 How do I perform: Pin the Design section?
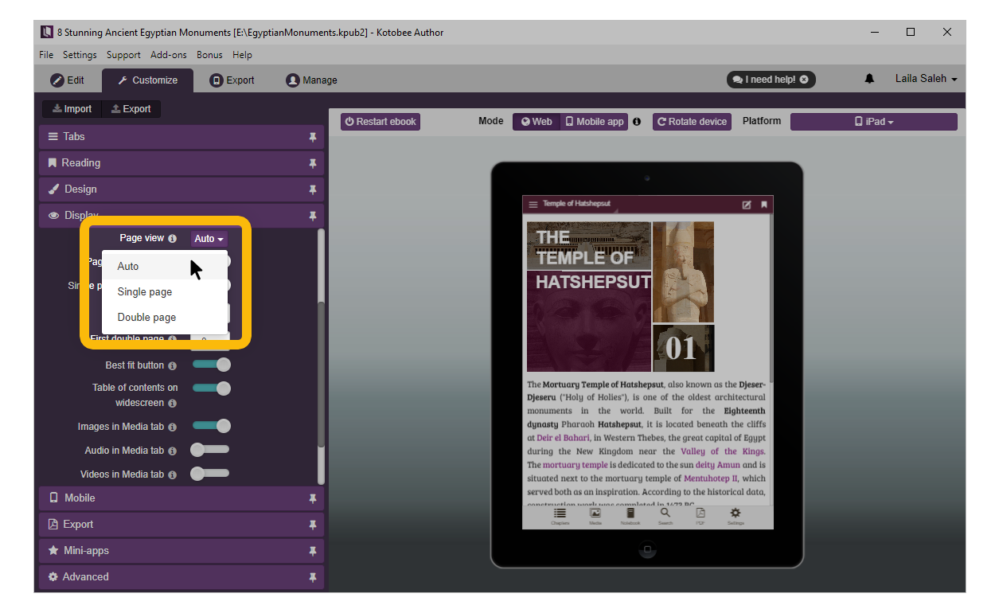coord(313,189)
